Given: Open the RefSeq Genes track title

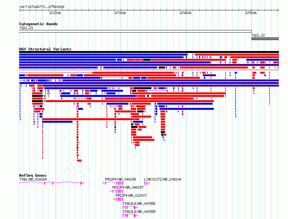Looking at the screenshot, I should (33, 175).
